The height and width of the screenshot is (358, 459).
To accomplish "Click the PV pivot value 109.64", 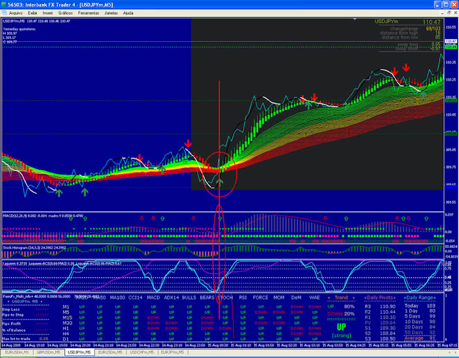I will coord(388,323).
